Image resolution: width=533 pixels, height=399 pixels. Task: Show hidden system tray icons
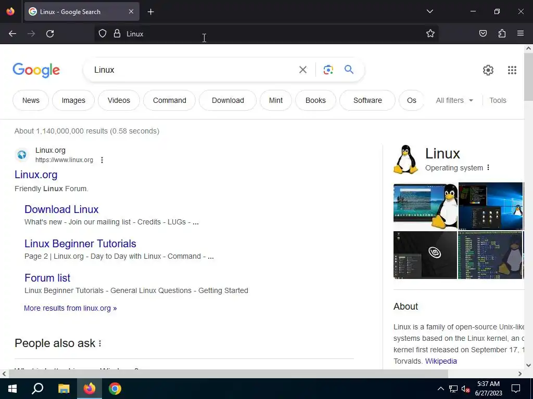coord(440,389)
